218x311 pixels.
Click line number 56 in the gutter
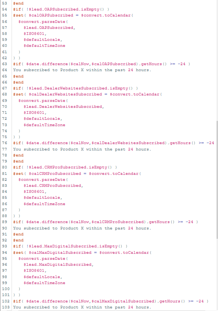[4, 22]
